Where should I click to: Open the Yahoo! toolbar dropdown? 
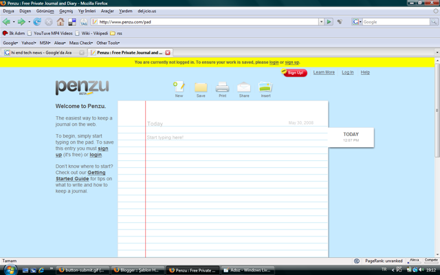point(29,43)
